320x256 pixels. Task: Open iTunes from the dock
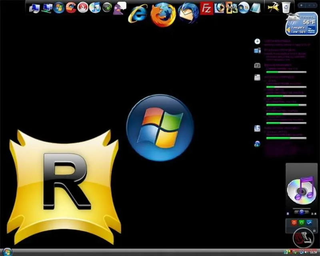(95, 8)
